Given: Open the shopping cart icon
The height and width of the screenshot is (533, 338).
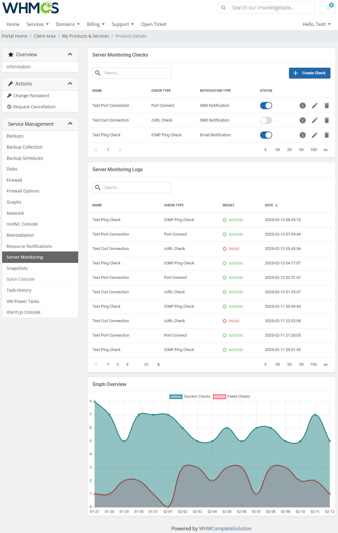Looking at the screenshot, I should click(x=328, y=8).
